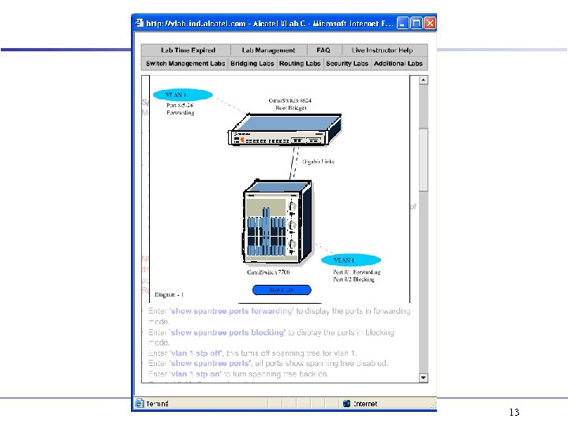Click 'show spantree ports forwarding' command text
568x426 pixels.
click(x=231, y=311)
